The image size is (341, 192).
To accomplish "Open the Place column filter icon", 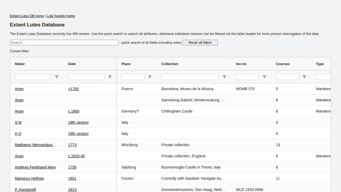I will point(150,77).
